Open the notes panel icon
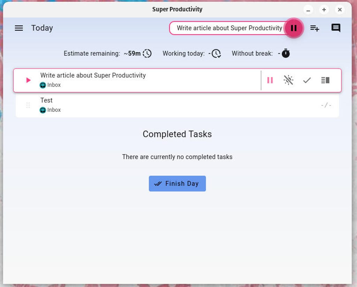The image size is (357, 287). pos(336,28)
